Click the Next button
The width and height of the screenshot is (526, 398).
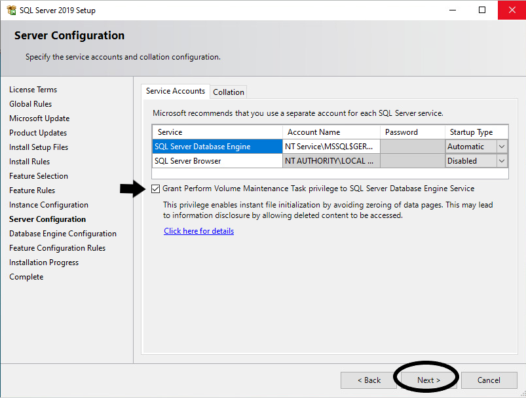point(428,380)
